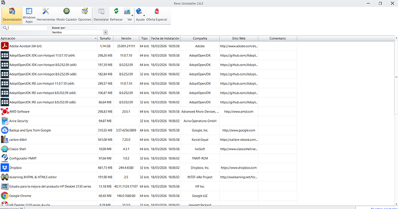Activate Modo Cazador hunter mode

pyautogui.click(x=66, y=15)
